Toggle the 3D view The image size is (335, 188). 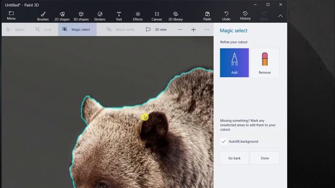pyautogui.click(x=156, y=29)
